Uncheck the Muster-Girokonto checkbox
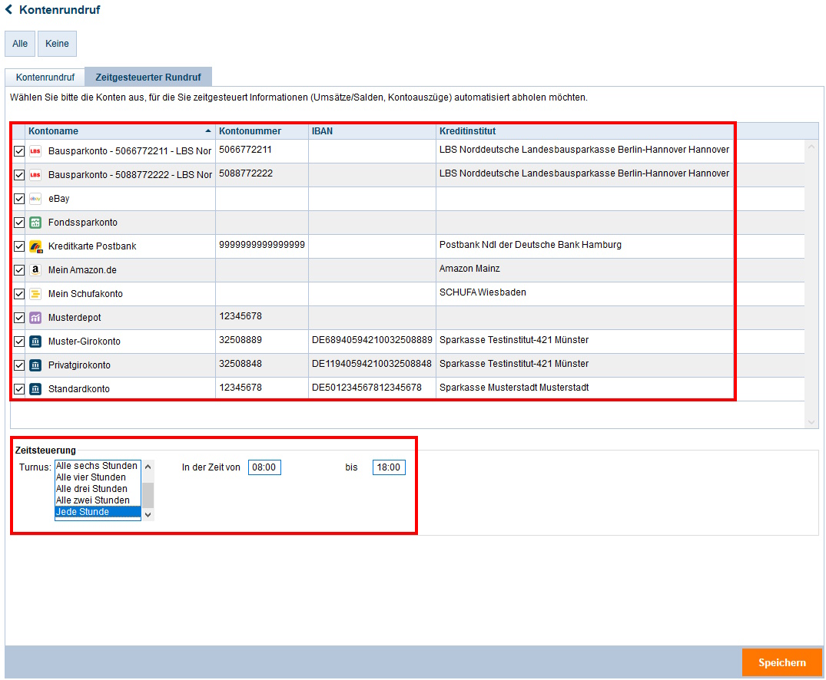The width and height of the screenshot is (826, 680). 19,342
